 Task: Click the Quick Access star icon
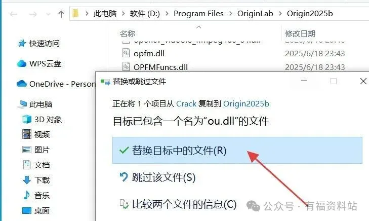[x=22, y=43]
